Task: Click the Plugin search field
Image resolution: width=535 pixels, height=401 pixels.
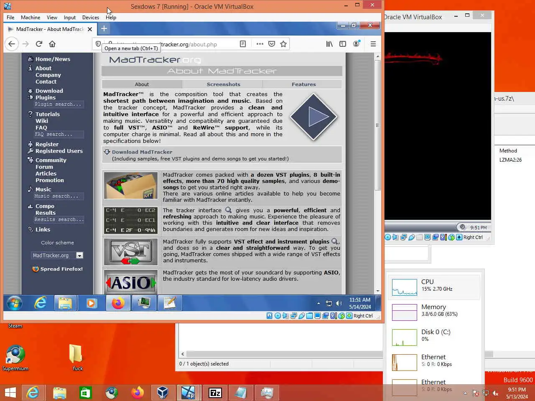Action: pyautogui.click(x=59, y=104)
